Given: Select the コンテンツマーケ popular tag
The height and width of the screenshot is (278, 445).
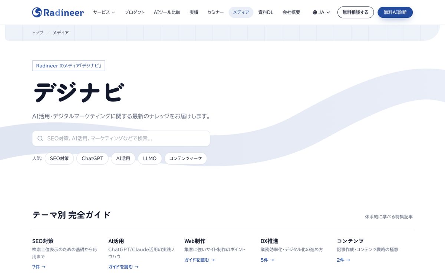Looking at the screenshot, I should tap(185, 158).
